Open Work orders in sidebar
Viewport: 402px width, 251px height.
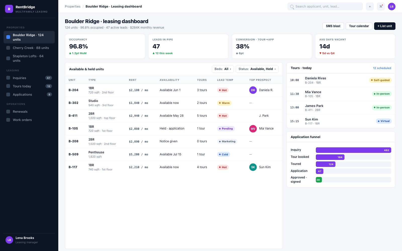coord(29,120)
